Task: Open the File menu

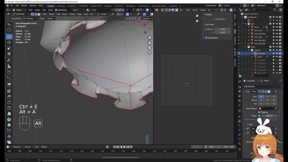Action: [12, 6]
